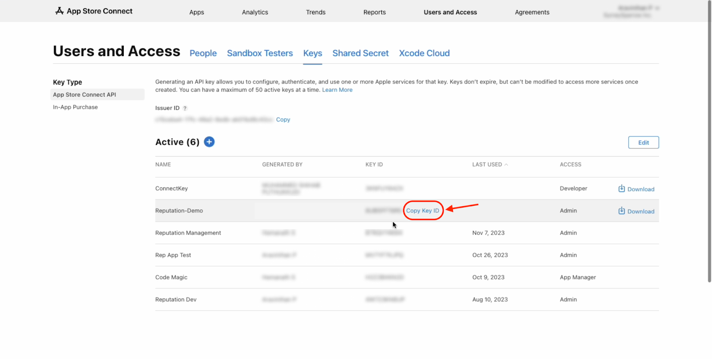Select App Store Connect API key type

coord(85,95)
